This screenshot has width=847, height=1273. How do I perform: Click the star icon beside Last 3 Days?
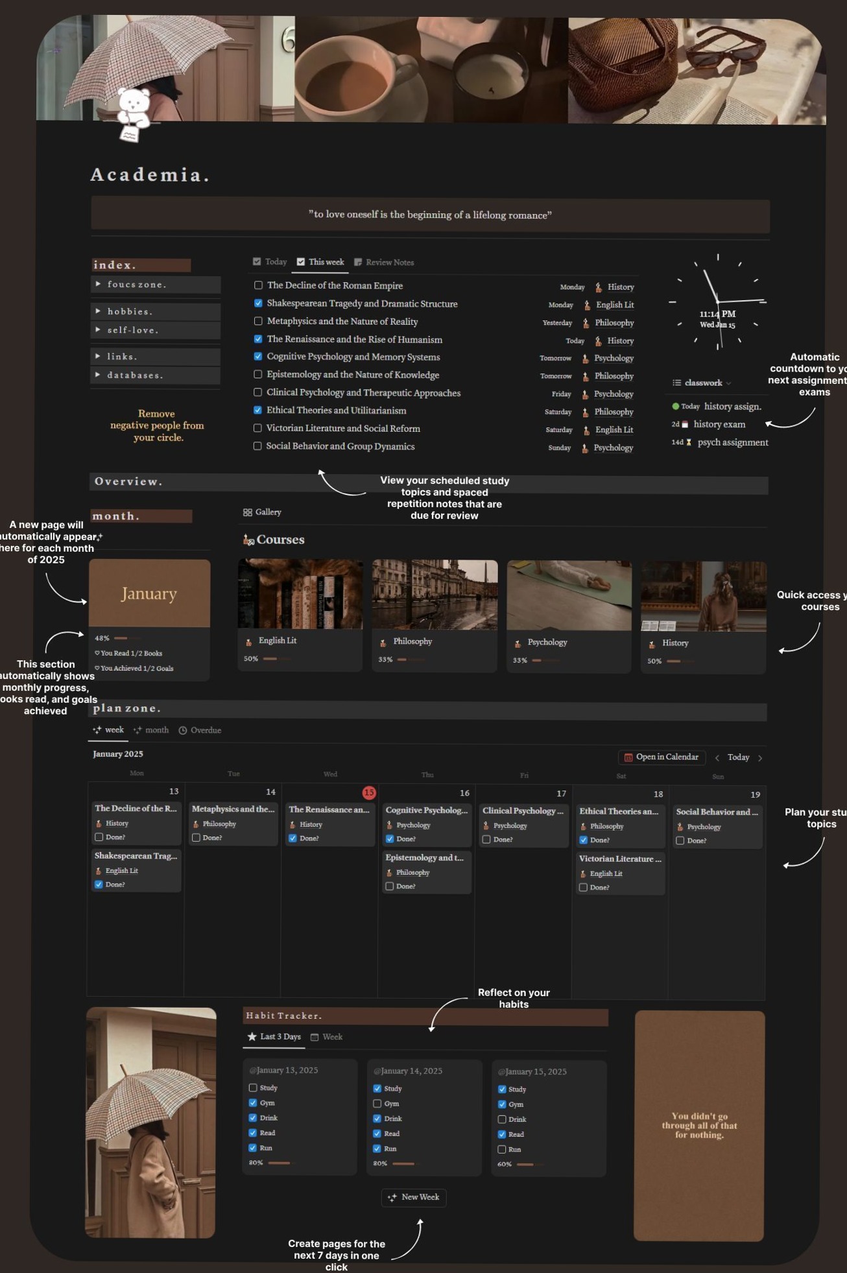(x=252, y=1037)
